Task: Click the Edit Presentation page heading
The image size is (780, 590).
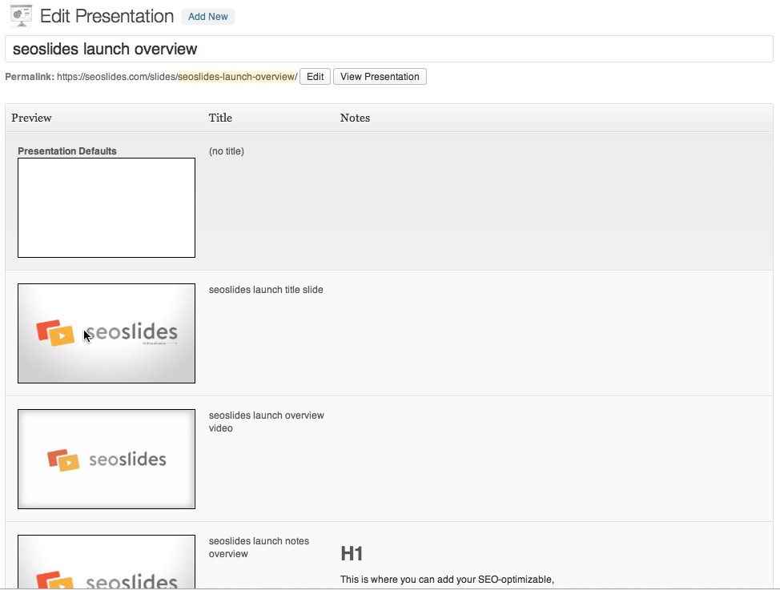Action: tap(107, 16)
